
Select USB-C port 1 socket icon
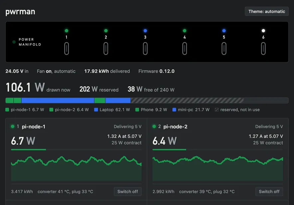click(67, 49)
